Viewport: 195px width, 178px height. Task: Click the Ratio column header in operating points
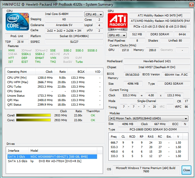pos(61,72)
